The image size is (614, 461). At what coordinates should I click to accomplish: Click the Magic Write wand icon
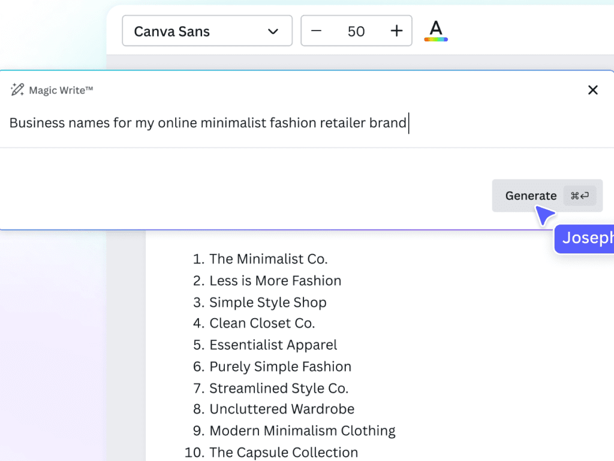tap(17, 90)
